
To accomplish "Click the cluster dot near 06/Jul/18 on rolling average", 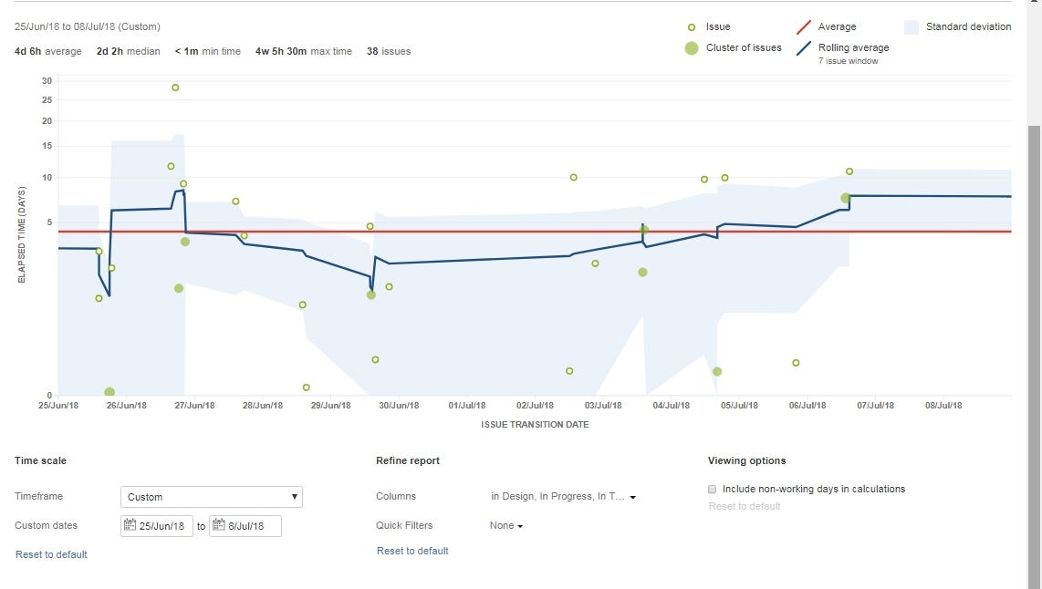I will 845,198.
